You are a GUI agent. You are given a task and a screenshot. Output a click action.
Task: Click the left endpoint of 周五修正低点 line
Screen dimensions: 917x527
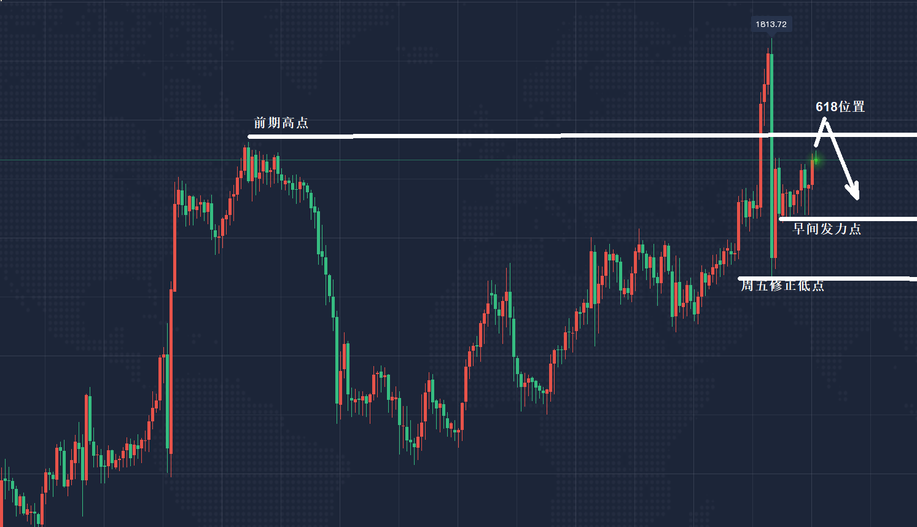click(739, 278)
